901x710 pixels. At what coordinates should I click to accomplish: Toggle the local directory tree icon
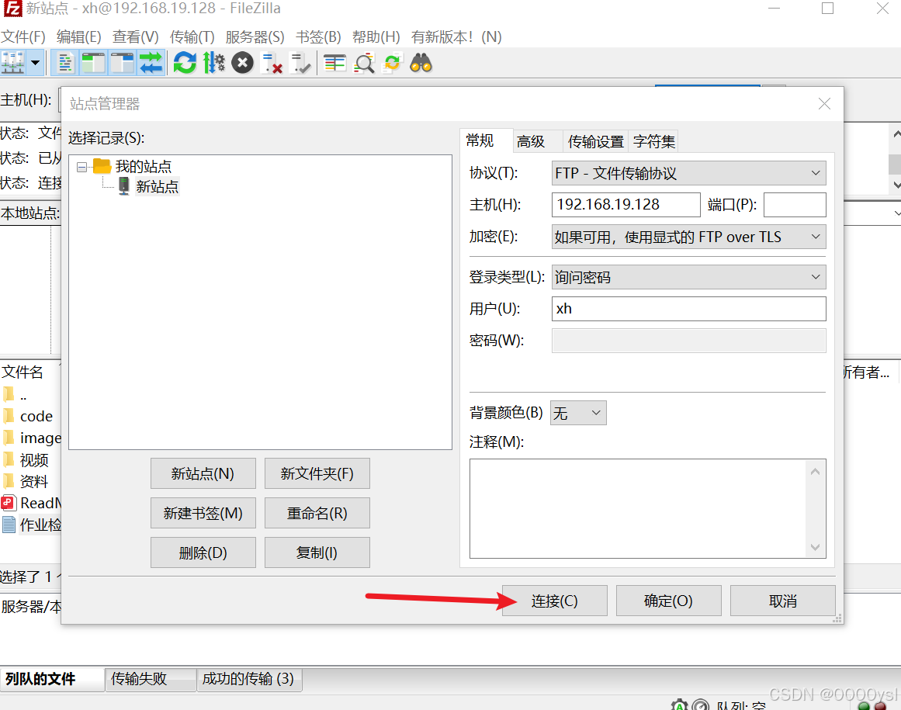point(94,63)
